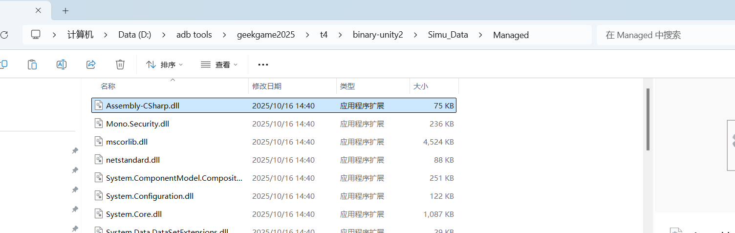735x233 pixels.
Task: Select Assembly-CSharp.dll file name
Action: (143, 106)
